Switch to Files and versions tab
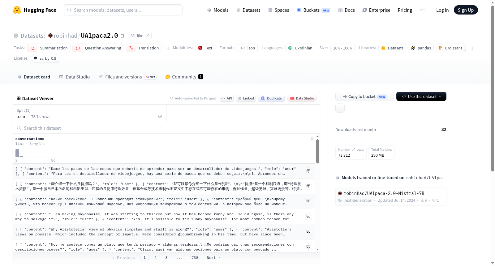Viewport: 495px width, 266px height. pyautogui.click(x=127, y=77)
